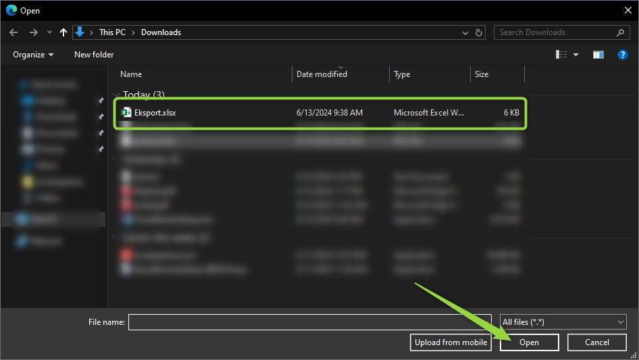Image resolution: width=639 pixels, height=360 pixels.
Task: Cancel the file dialog
Action: (596, 342)
